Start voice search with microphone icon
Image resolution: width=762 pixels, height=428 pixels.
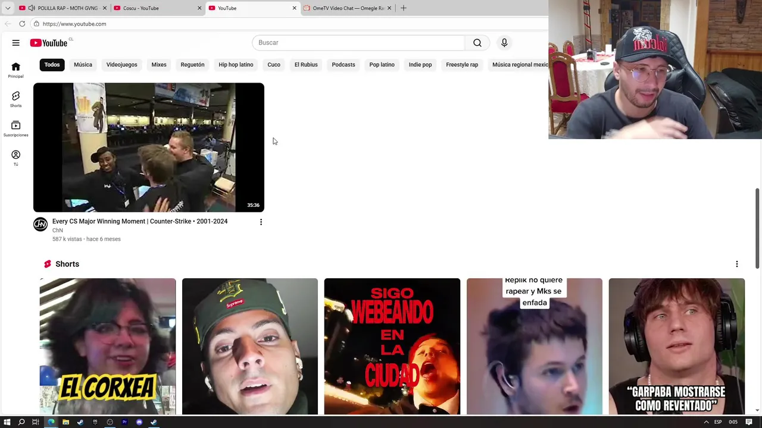(504, 43)
